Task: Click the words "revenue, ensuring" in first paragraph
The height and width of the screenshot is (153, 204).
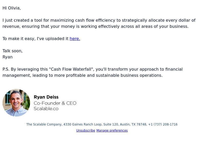Action: tap(21, 27)
